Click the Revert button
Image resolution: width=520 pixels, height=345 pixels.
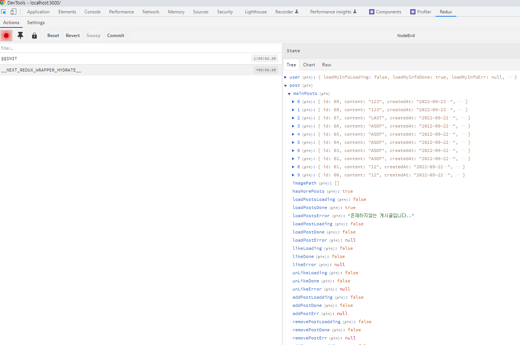pos(73,36)
